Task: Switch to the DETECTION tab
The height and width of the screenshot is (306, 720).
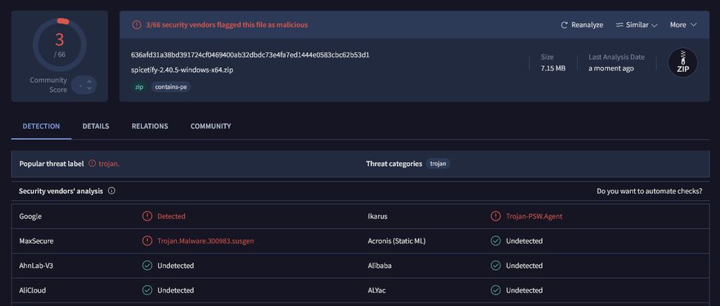Action: [x=41, y=126]
